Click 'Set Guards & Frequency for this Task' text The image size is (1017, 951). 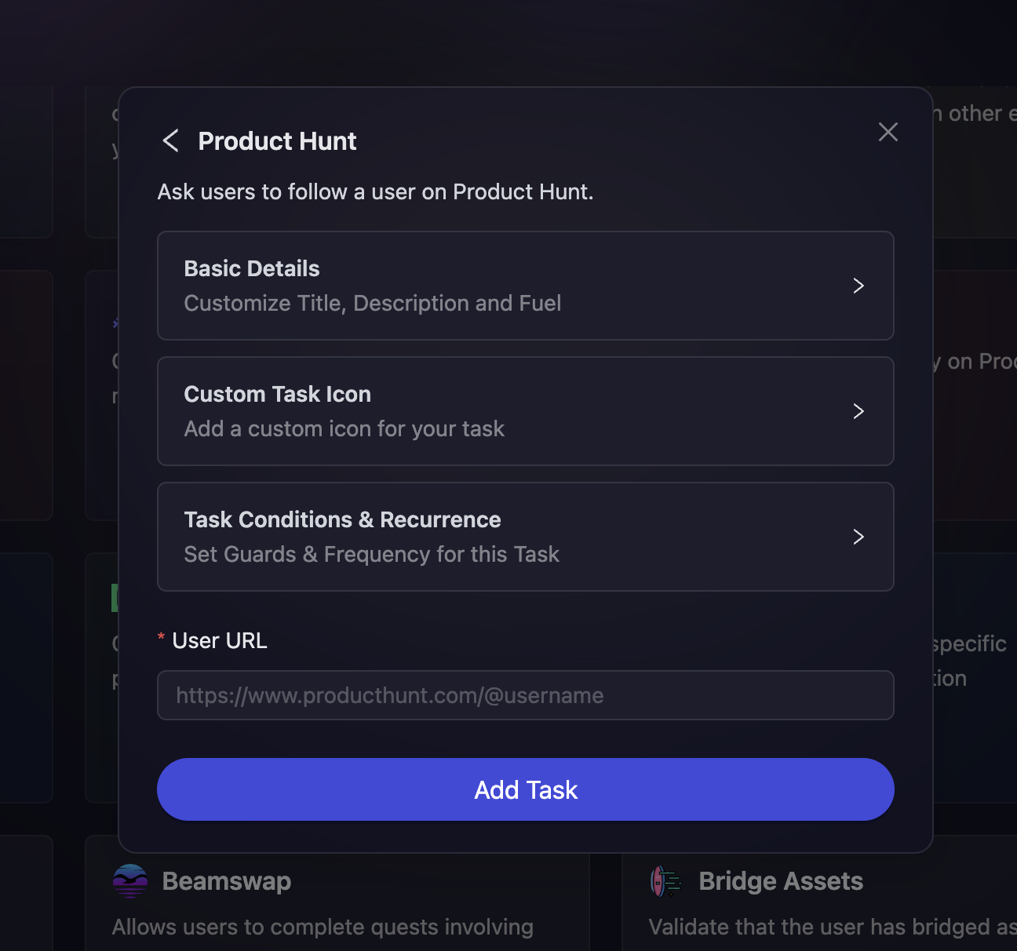[371, 555]
